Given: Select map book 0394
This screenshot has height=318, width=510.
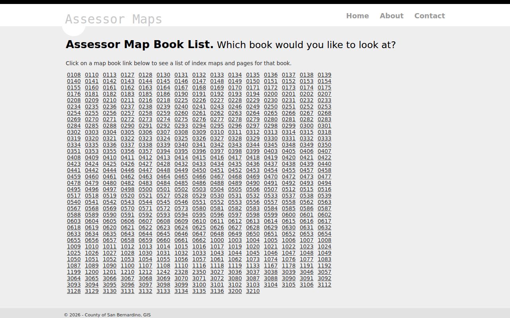Looking at the screenshot, I should [x=163, y=151].
